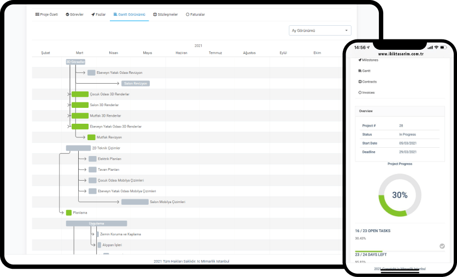Switch to the Görevler tab
457x277 pixels.
pos(74,14)
